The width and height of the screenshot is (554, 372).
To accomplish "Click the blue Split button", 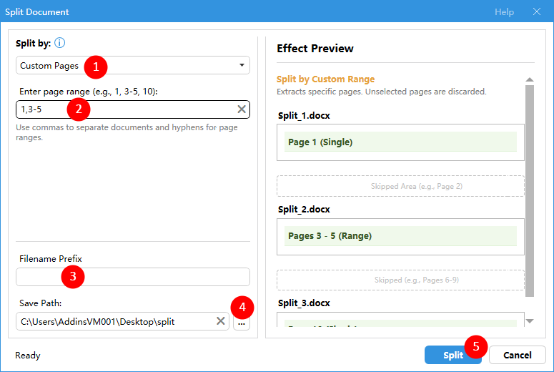I will point(453,355).
